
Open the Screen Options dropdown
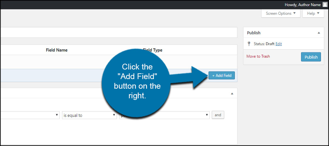pos(281,13)
